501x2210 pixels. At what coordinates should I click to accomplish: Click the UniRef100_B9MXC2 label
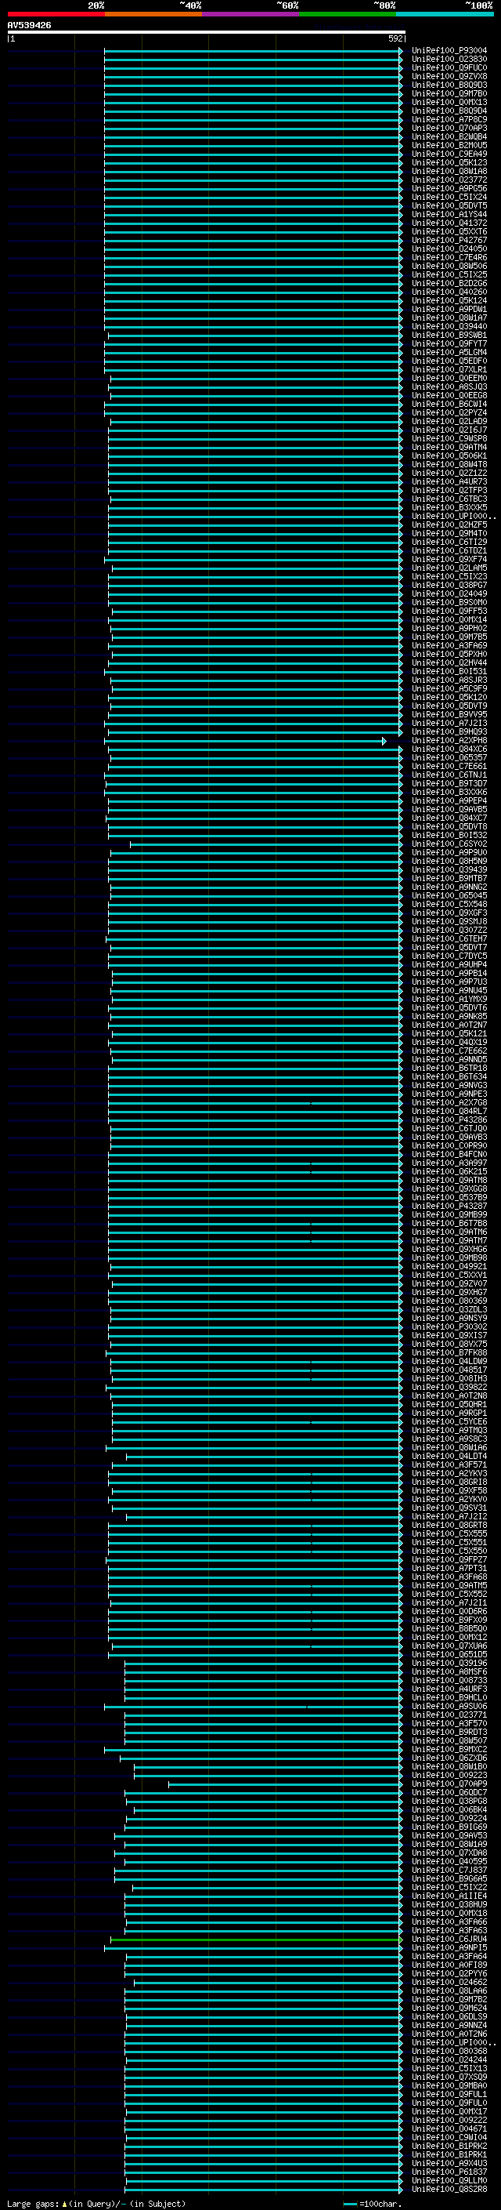(449, 1749)
